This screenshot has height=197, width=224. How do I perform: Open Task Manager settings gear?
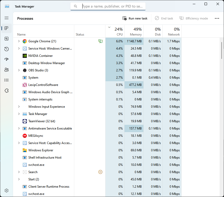click(7, 191)
